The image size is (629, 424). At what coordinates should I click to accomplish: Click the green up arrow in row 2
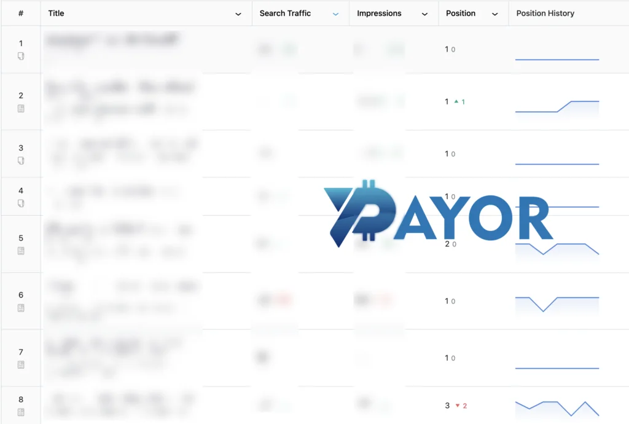pyautogui.click(x=456, y=101)
